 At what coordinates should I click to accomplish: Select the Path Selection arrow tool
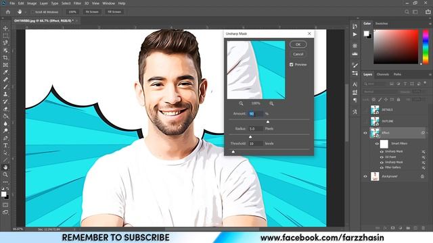[5, 153]
